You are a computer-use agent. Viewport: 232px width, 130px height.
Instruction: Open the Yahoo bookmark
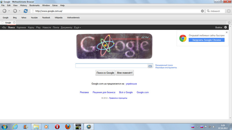[x=23, y=18]
